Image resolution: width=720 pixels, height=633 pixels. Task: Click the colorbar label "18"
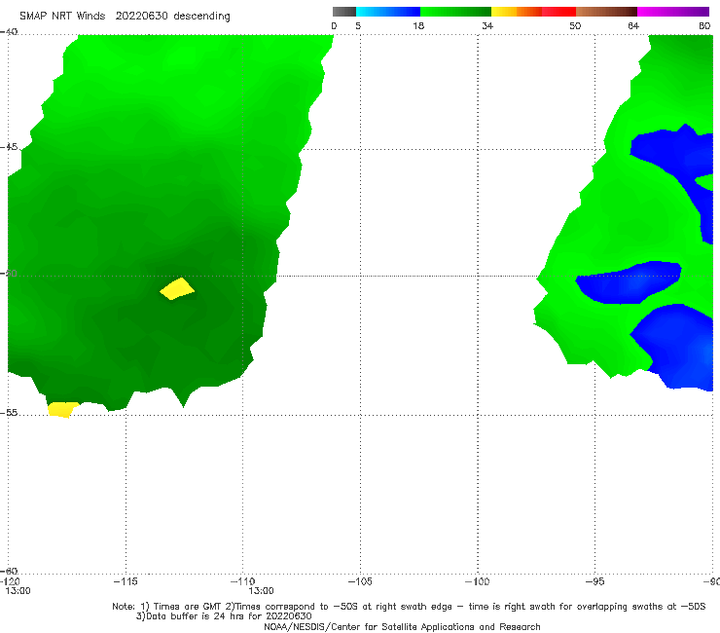(x=418, y=26)
